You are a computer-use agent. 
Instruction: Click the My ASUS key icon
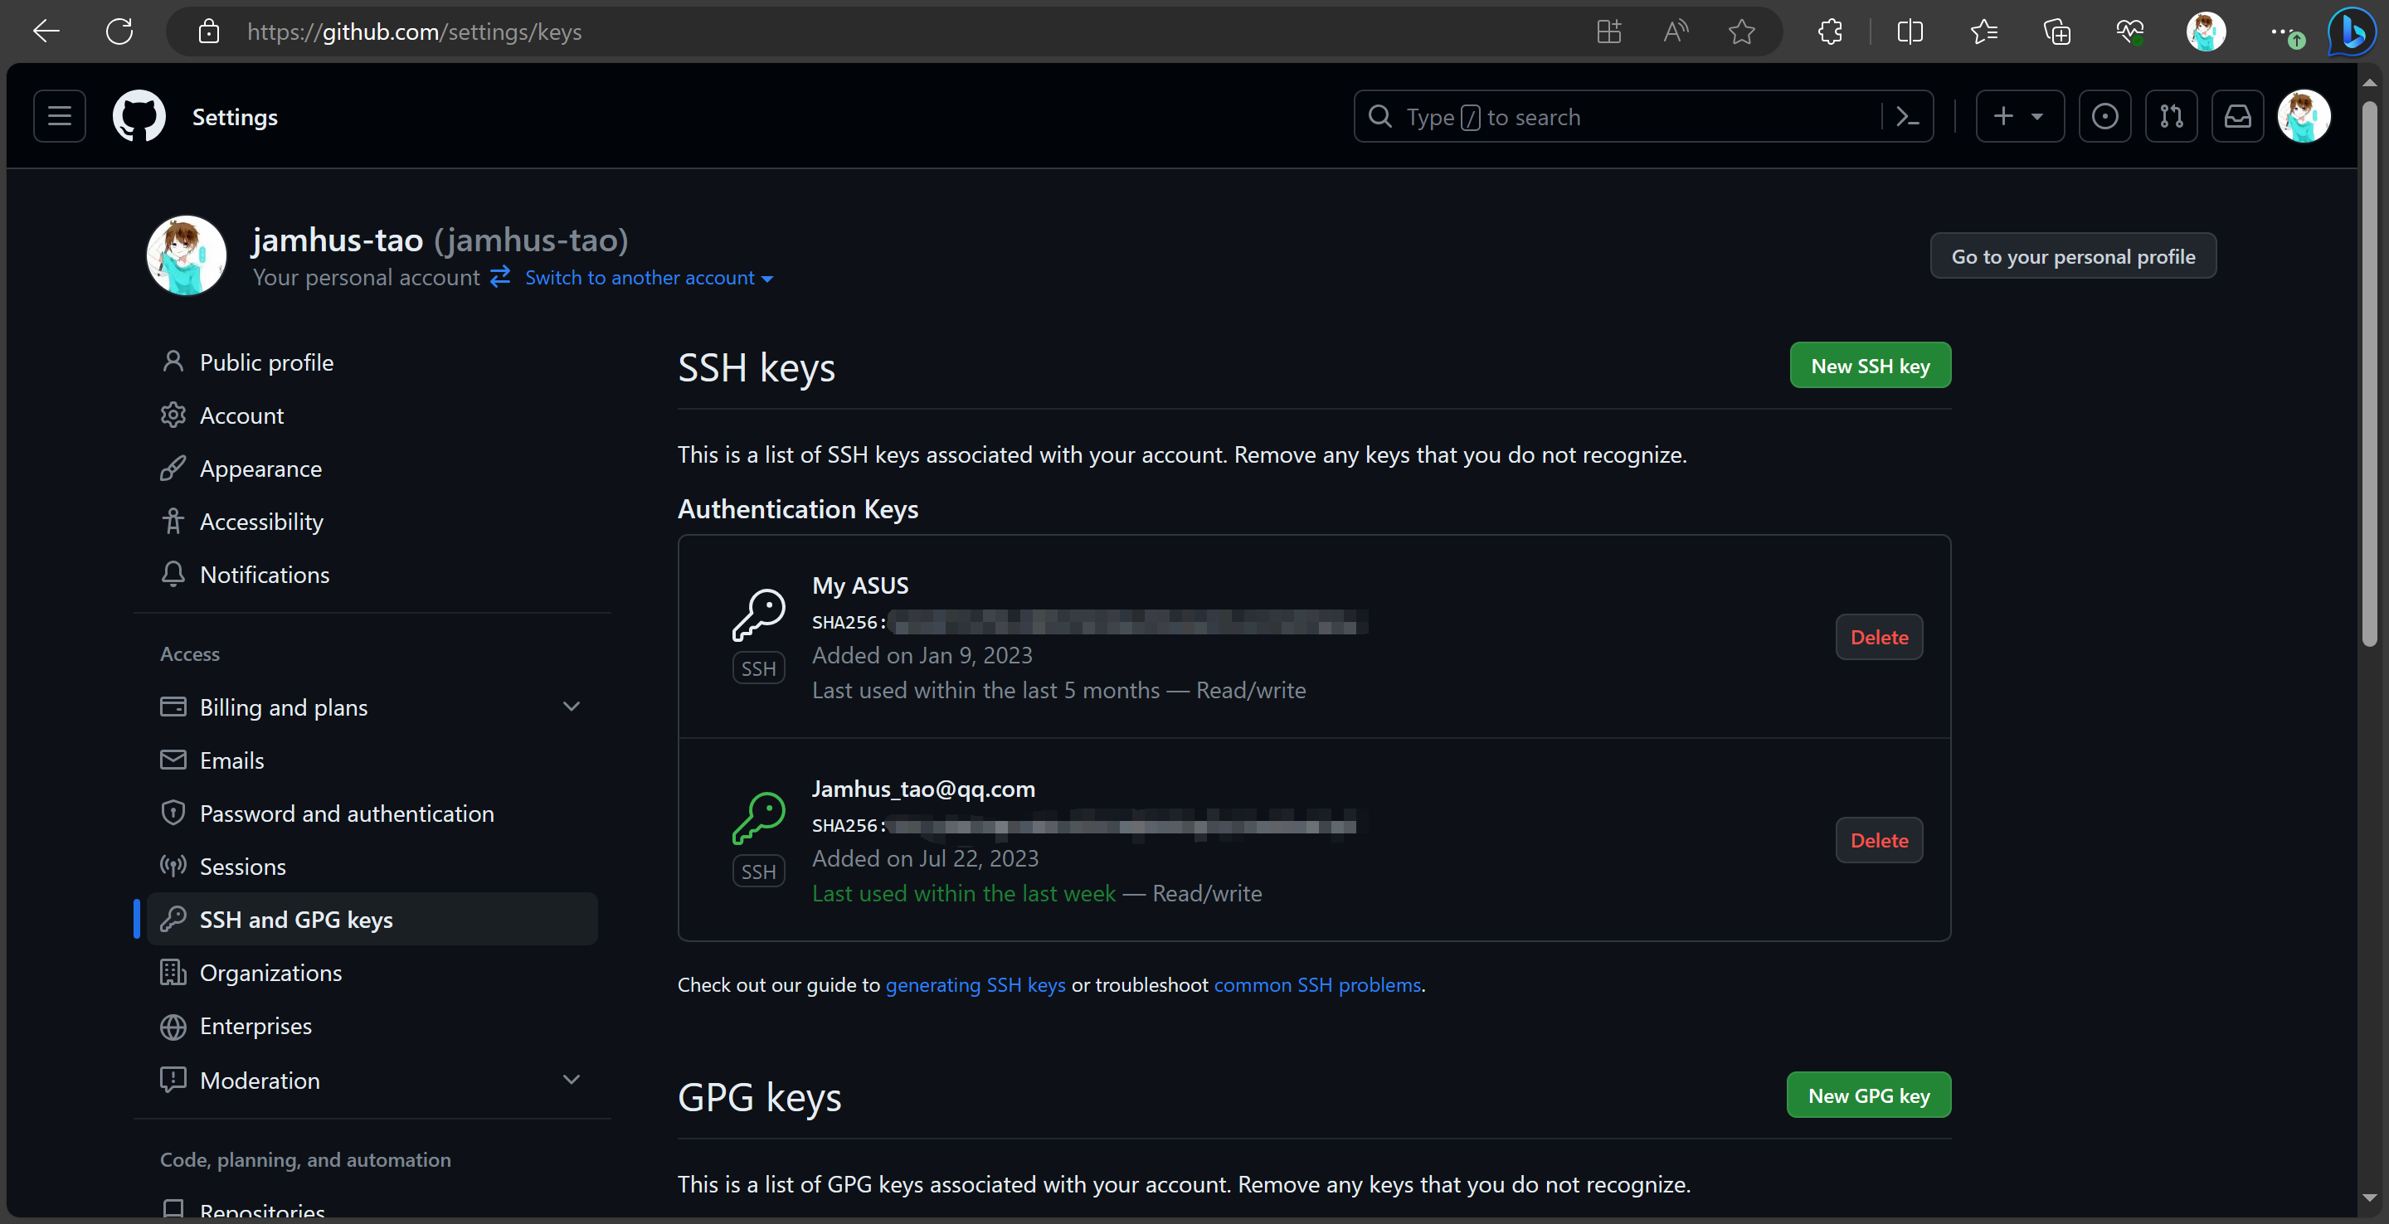point(759,614)
